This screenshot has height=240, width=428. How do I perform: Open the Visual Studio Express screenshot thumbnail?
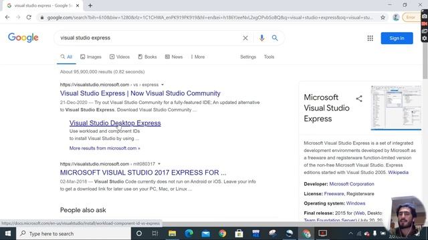coord(396,108)
